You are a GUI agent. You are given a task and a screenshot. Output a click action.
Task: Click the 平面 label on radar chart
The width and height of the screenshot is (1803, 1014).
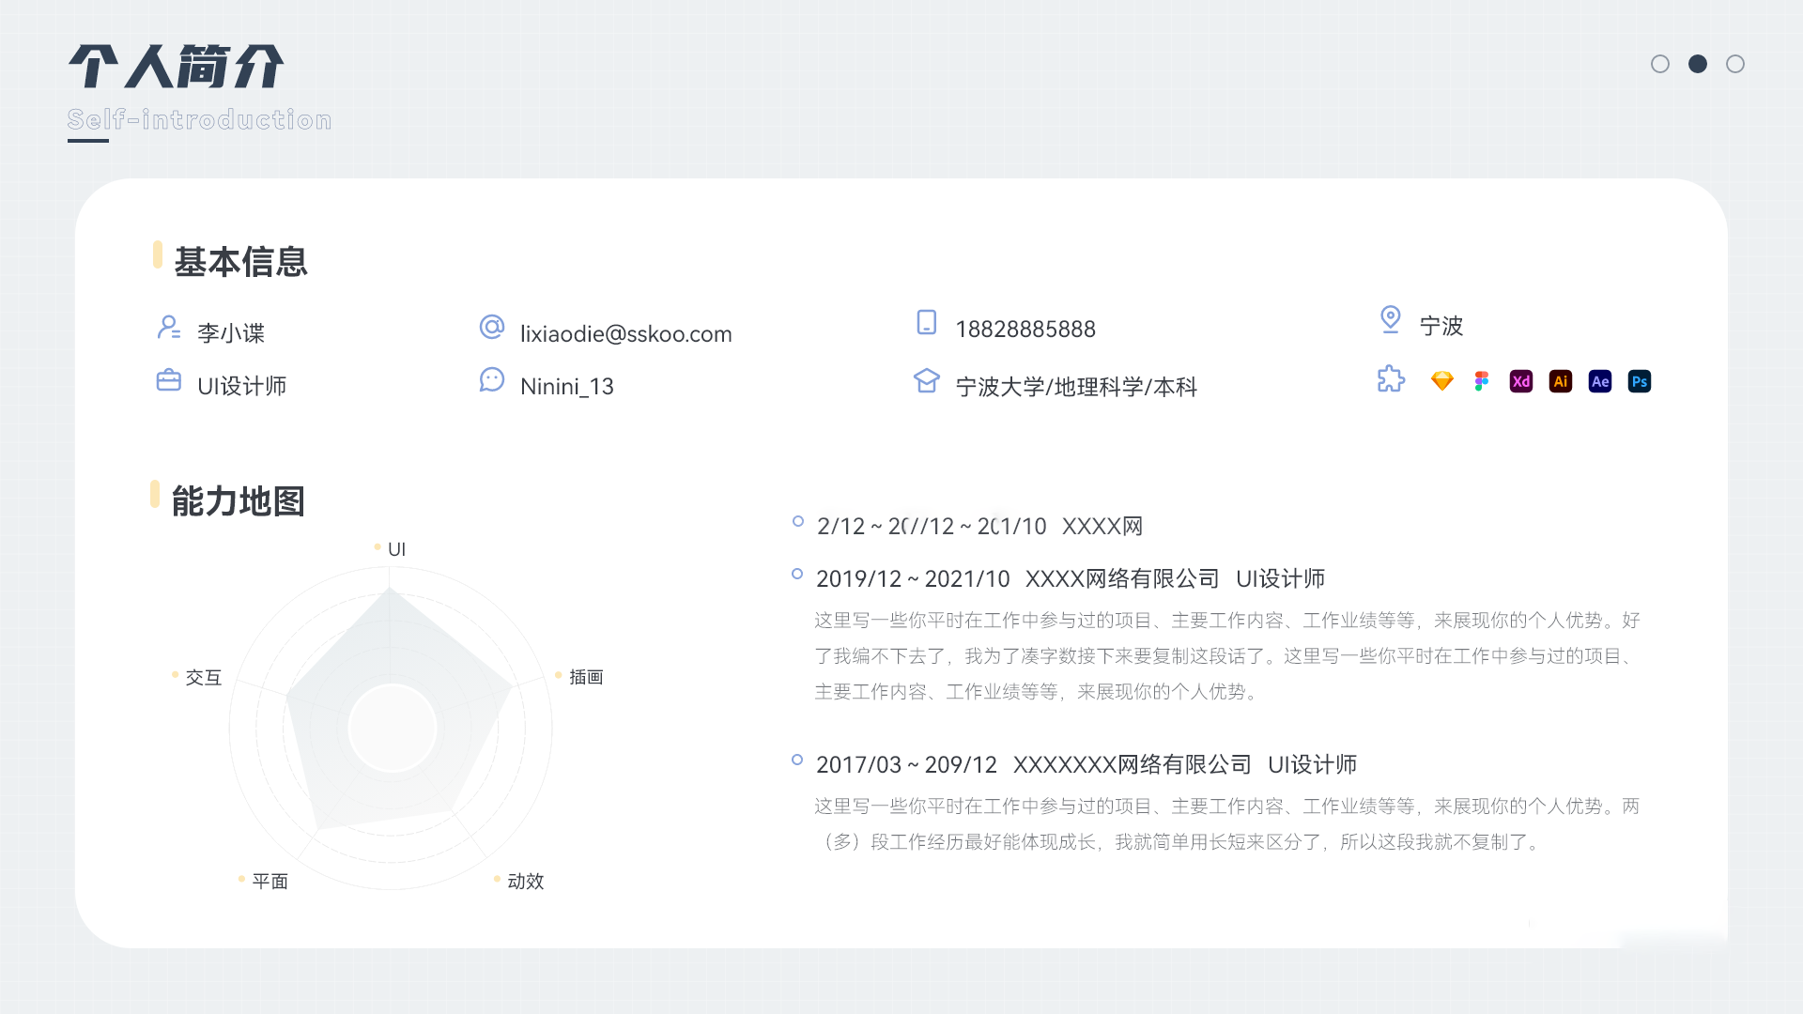[x=270, y=881]
